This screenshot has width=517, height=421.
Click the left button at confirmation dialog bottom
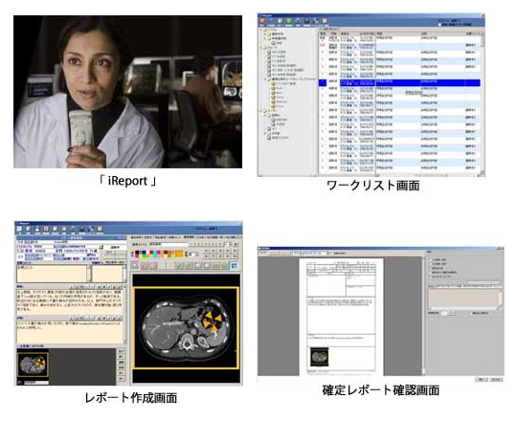481,380
